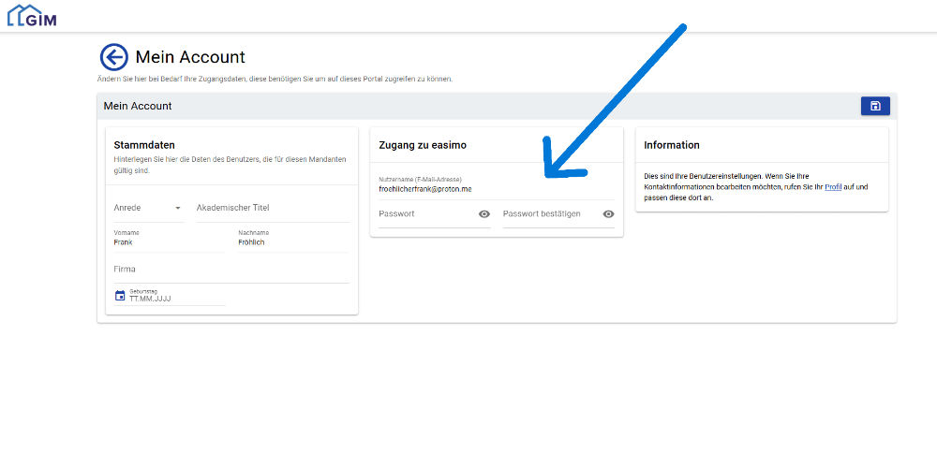The width and height of the screenshot is (937, 468).
Task: Click the Information card heading
Action: point(672,145)
